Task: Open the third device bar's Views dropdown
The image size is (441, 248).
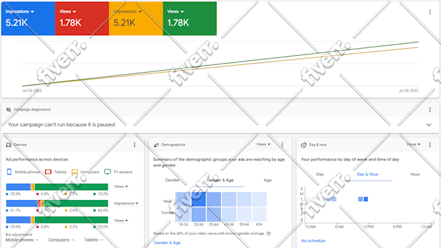Action: pyautogui.click(x=121, y=221)
